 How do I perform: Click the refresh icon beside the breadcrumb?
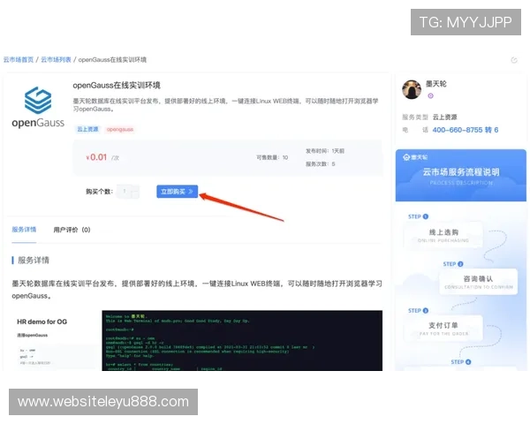click(x=514, y=60)
